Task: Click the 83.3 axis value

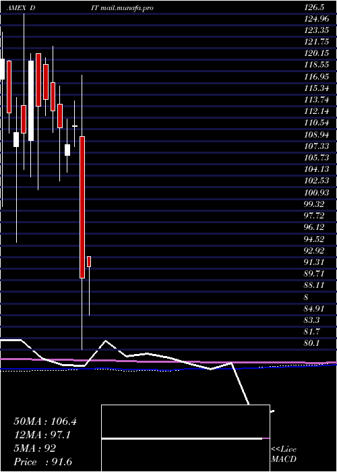Action: click(311, 320)
